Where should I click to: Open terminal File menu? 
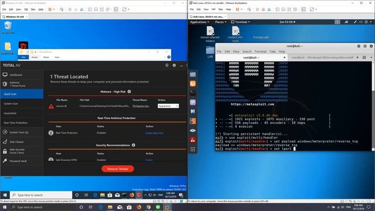(x=219, y=52)
